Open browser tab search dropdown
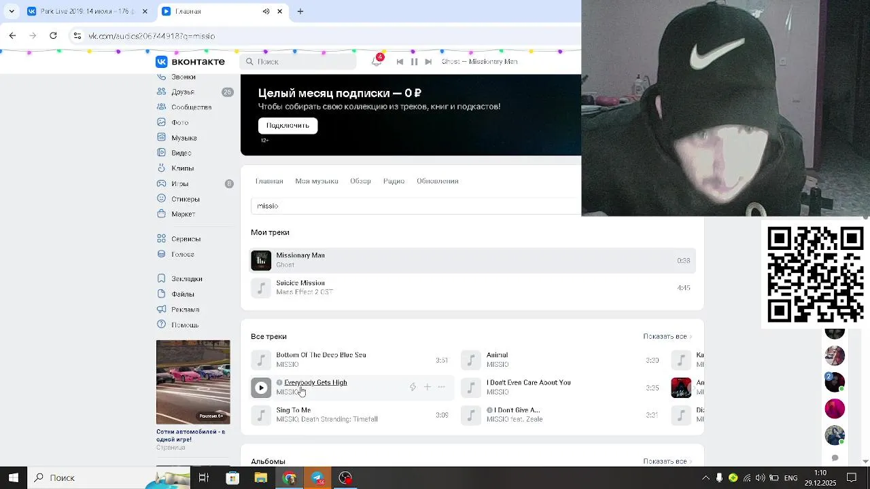The height and width of the screenshot is (489, 870). pyautogui.click(x=12, y=12)
